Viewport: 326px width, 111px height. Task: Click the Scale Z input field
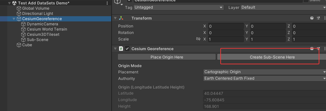pos(309,39)
